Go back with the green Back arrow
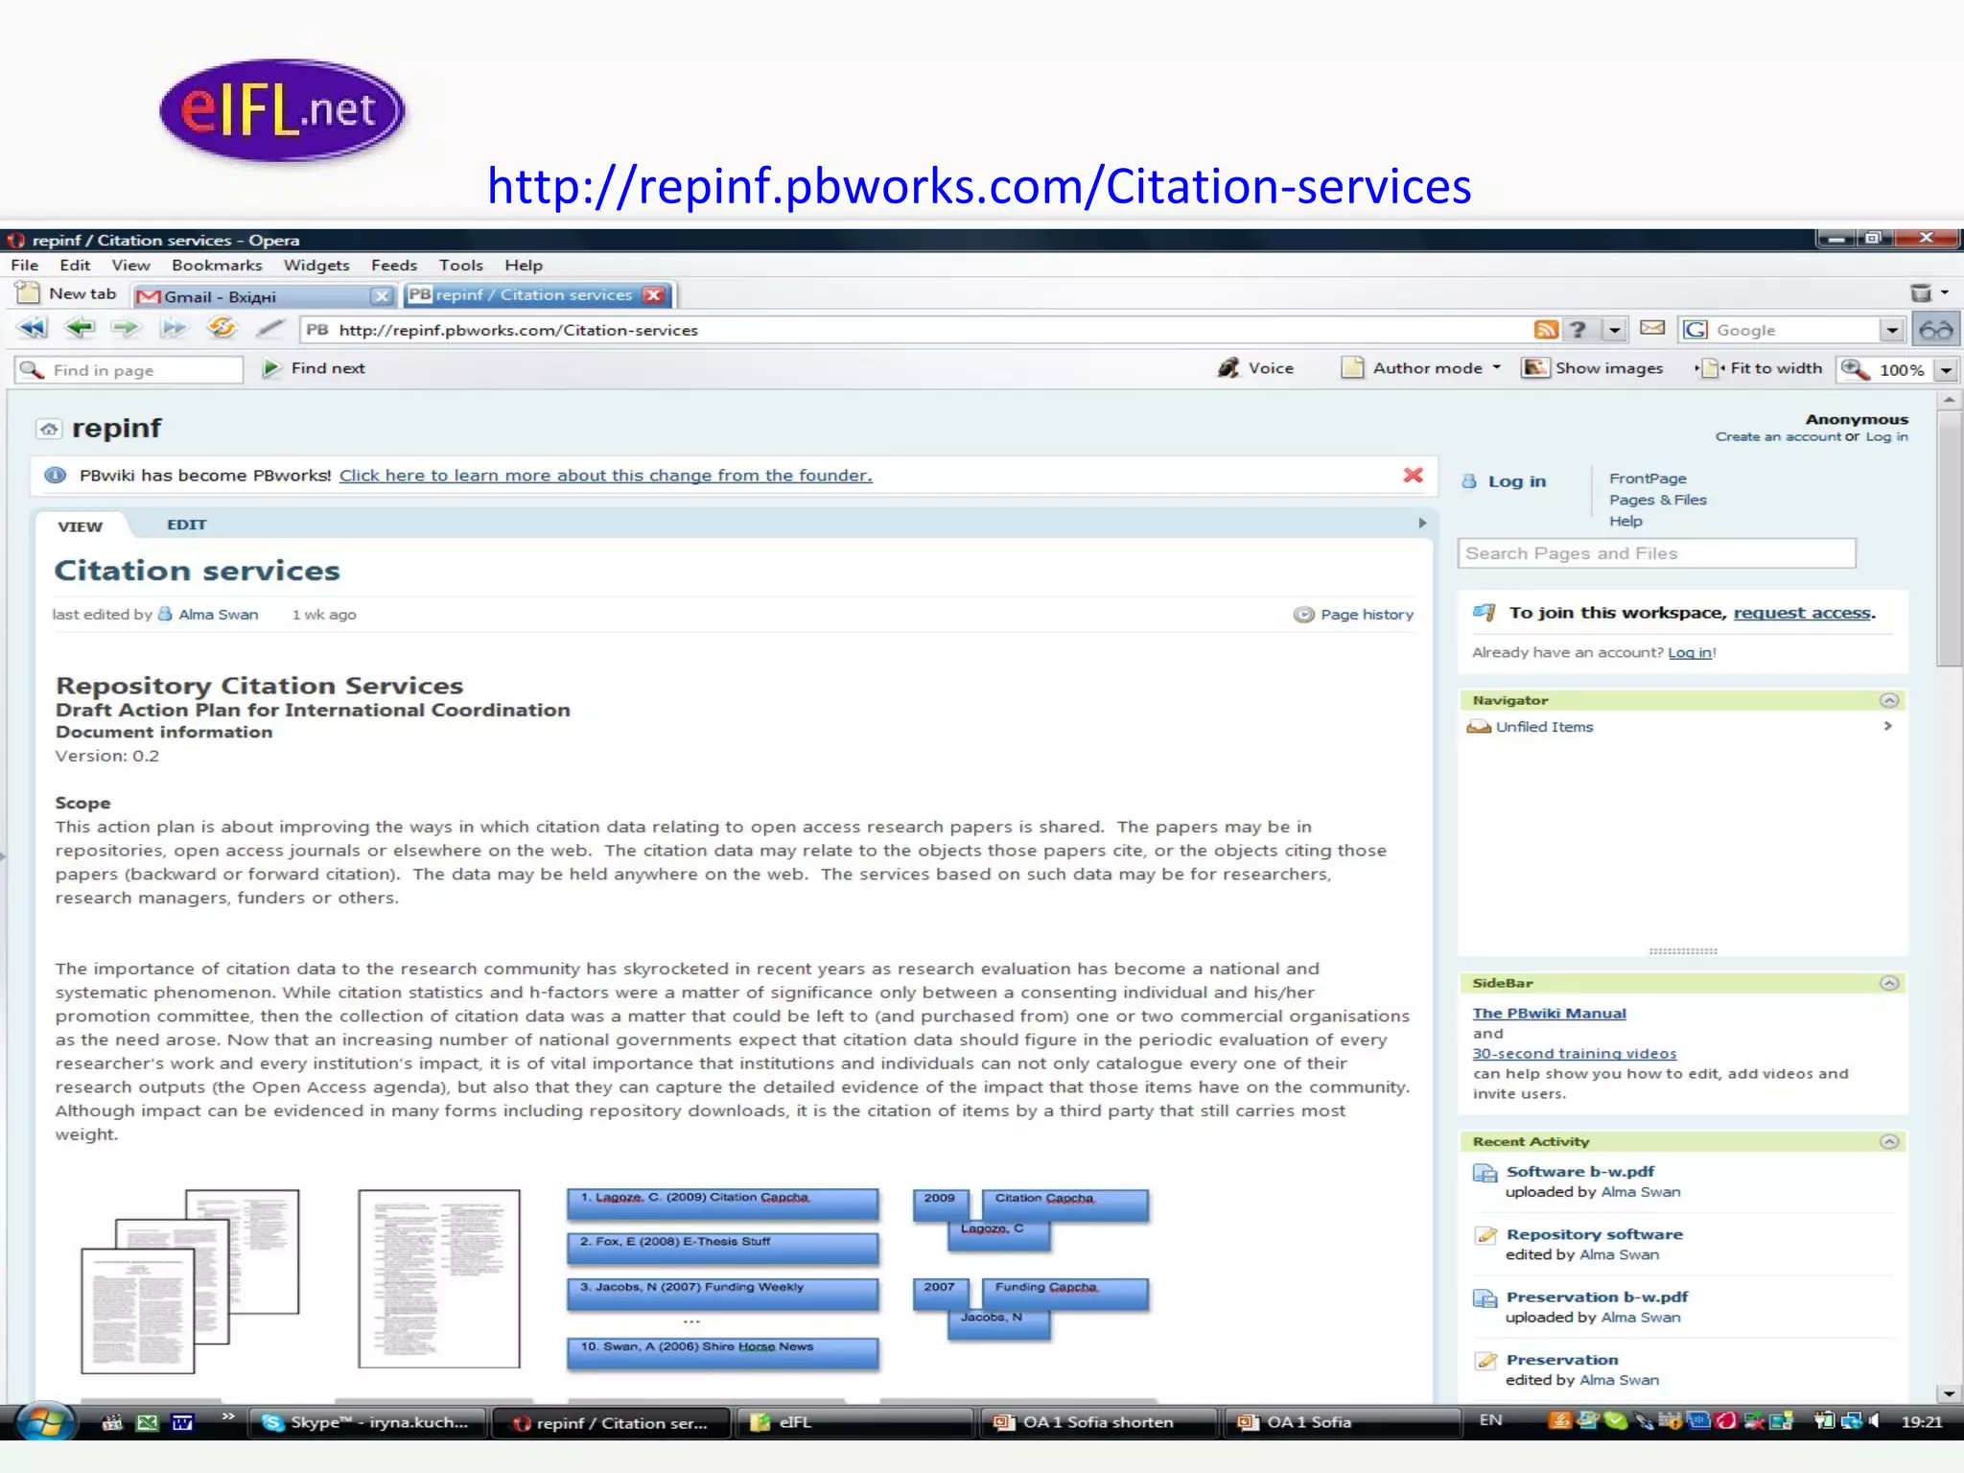This screenshot has height=1473, width=1964. point(81,329)
